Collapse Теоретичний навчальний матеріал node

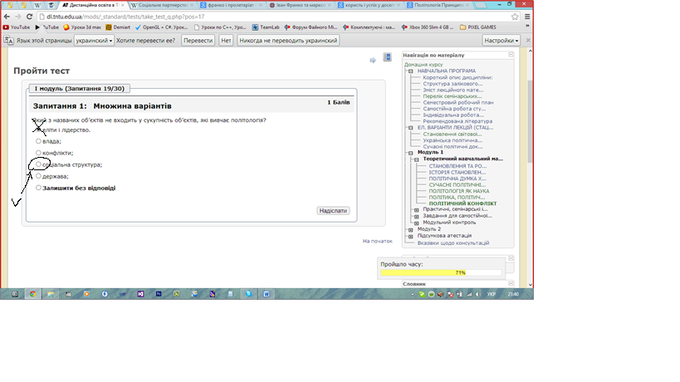point(416,159)
